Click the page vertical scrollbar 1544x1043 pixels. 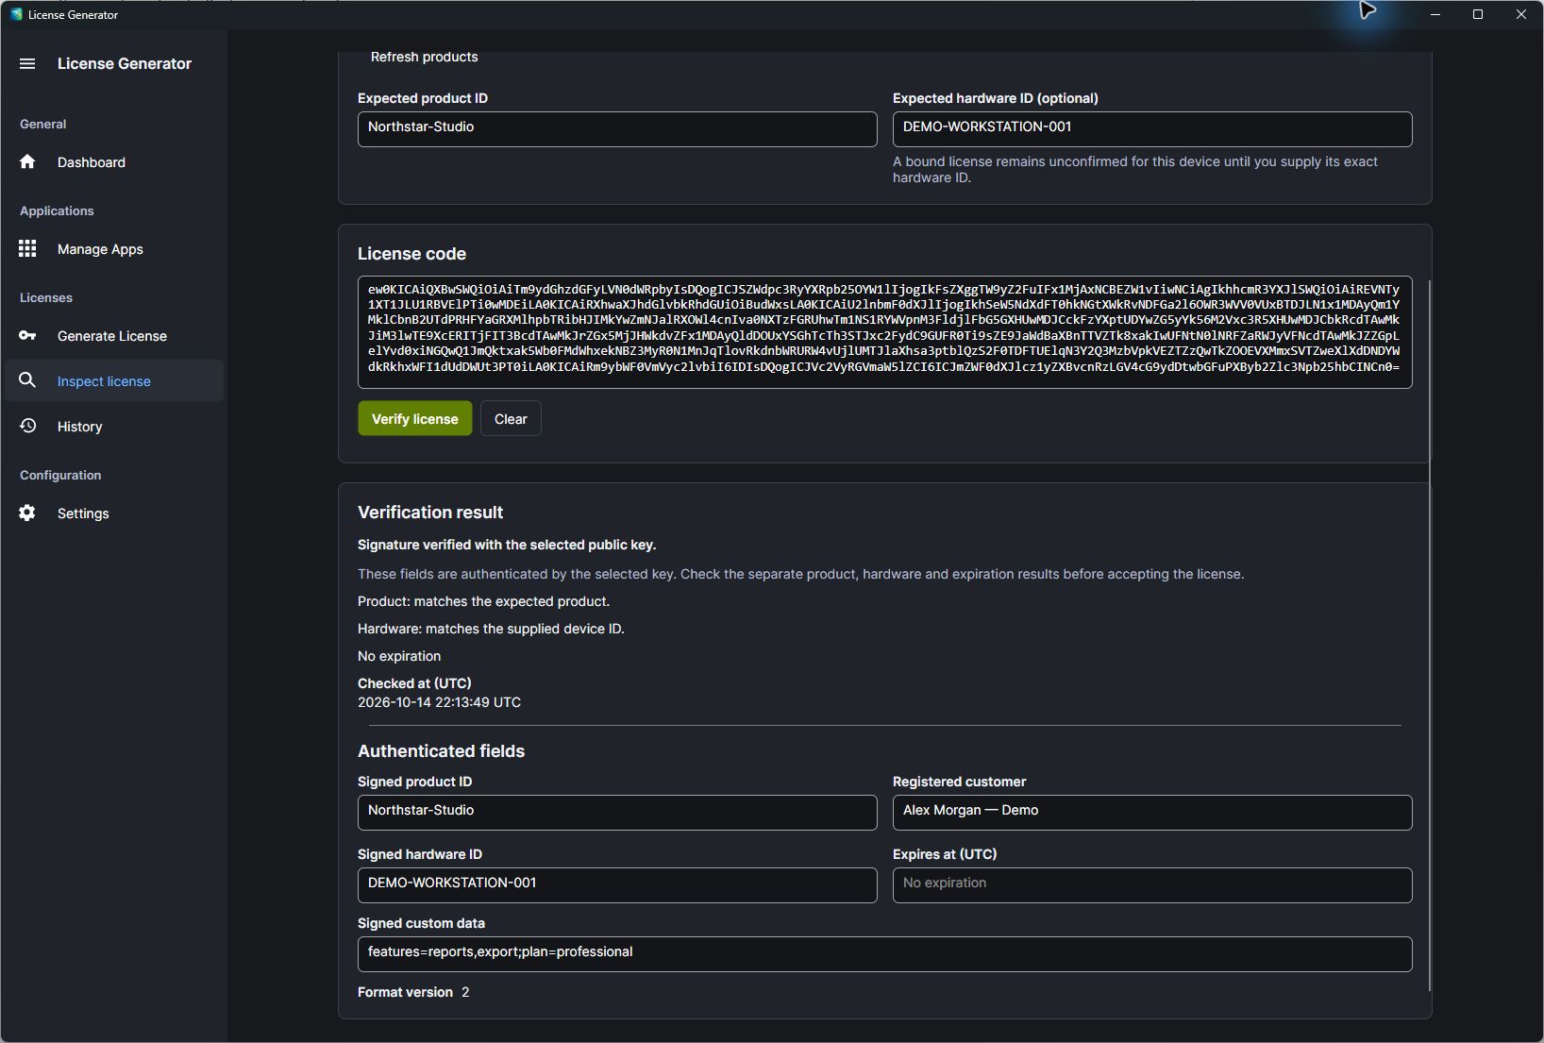[x=1431, y=634]
